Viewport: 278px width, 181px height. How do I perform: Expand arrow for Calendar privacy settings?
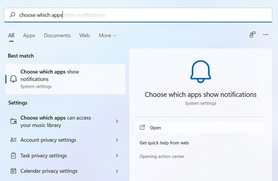point(117,171)
